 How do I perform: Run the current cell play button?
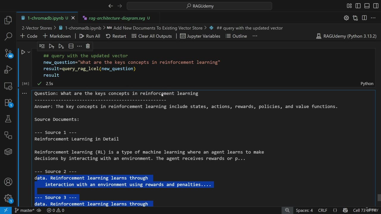[x=23, y=52]
